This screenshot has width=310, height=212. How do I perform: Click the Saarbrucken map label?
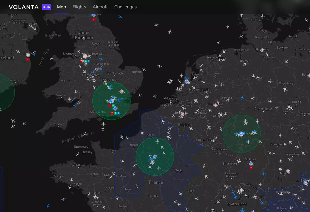point(219,149)
